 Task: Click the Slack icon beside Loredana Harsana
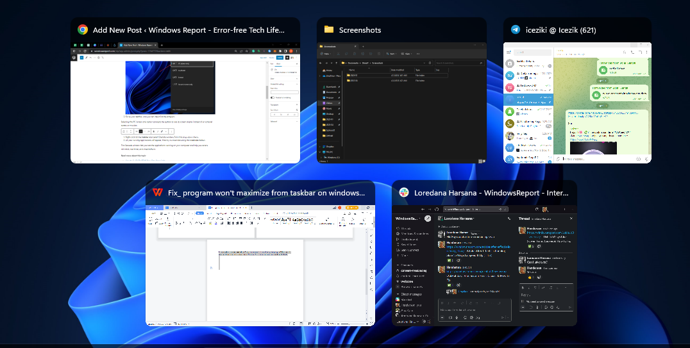coord(404,192)
